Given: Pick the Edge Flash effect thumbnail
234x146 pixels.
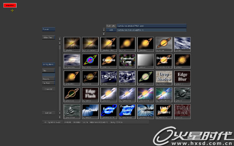Looking at the screenshot, I should click(90, 95).
